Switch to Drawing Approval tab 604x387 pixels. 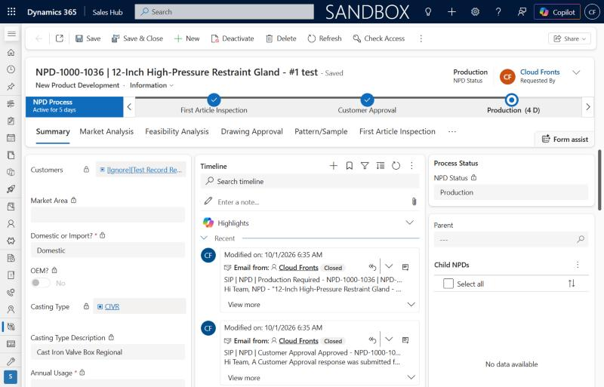(x=251, y=131)
